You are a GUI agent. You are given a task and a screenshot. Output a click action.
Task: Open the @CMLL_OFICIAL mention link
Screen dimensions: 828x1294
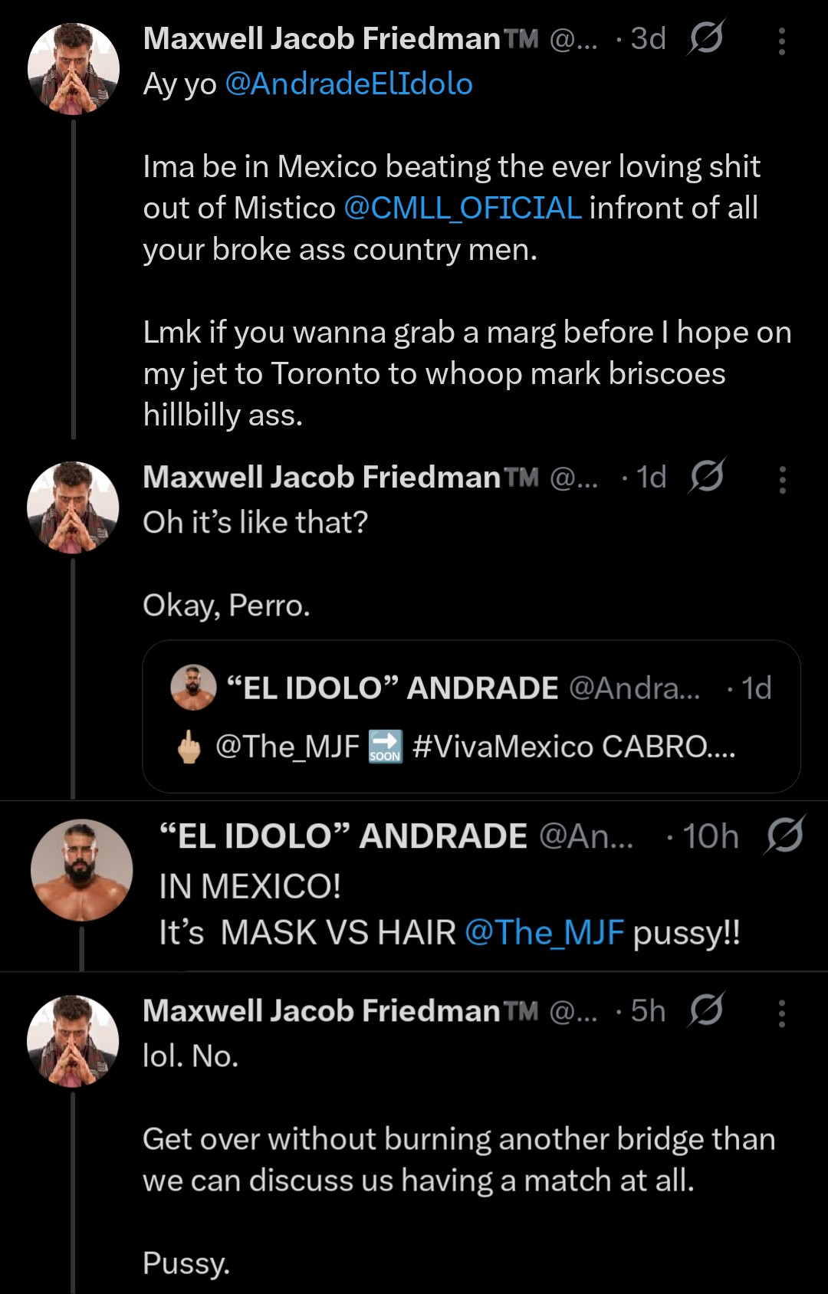click(x=462, y=208)
